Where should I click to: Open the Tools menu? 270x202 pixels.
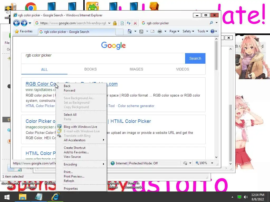(203, 31)
